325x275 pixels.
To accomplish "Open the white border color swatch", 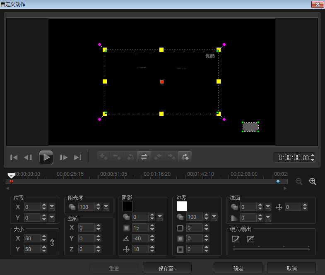I will [x=182, y=206].
